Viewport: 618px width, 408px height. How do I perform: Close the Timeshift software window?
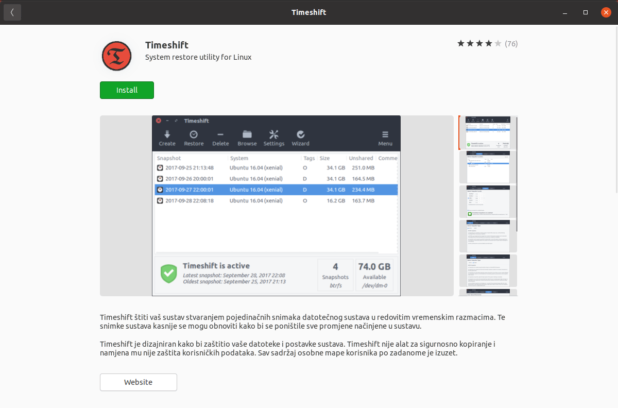(606, 12)
